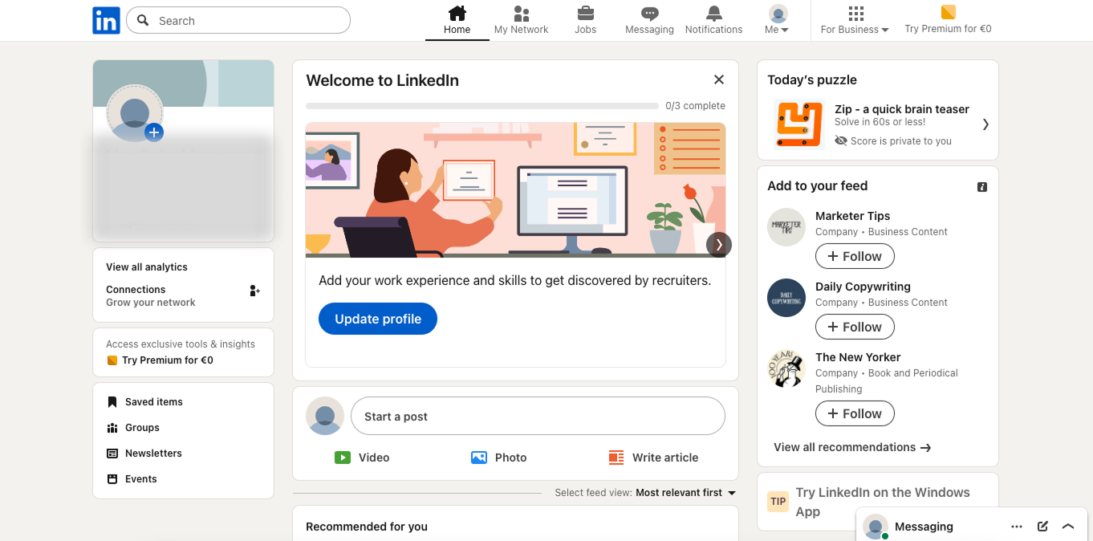Image resolution: width=1093 pixels, height=541 pixels.
Task: Open feed view sort dropdown Most relevant first
Action: (x=685, y=493)
